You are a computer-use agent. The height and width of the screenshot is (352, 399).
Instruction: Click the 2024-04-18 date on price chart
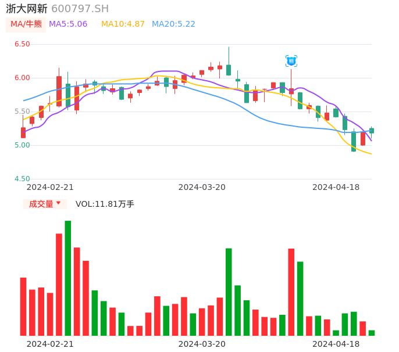[x=336, y=187]
